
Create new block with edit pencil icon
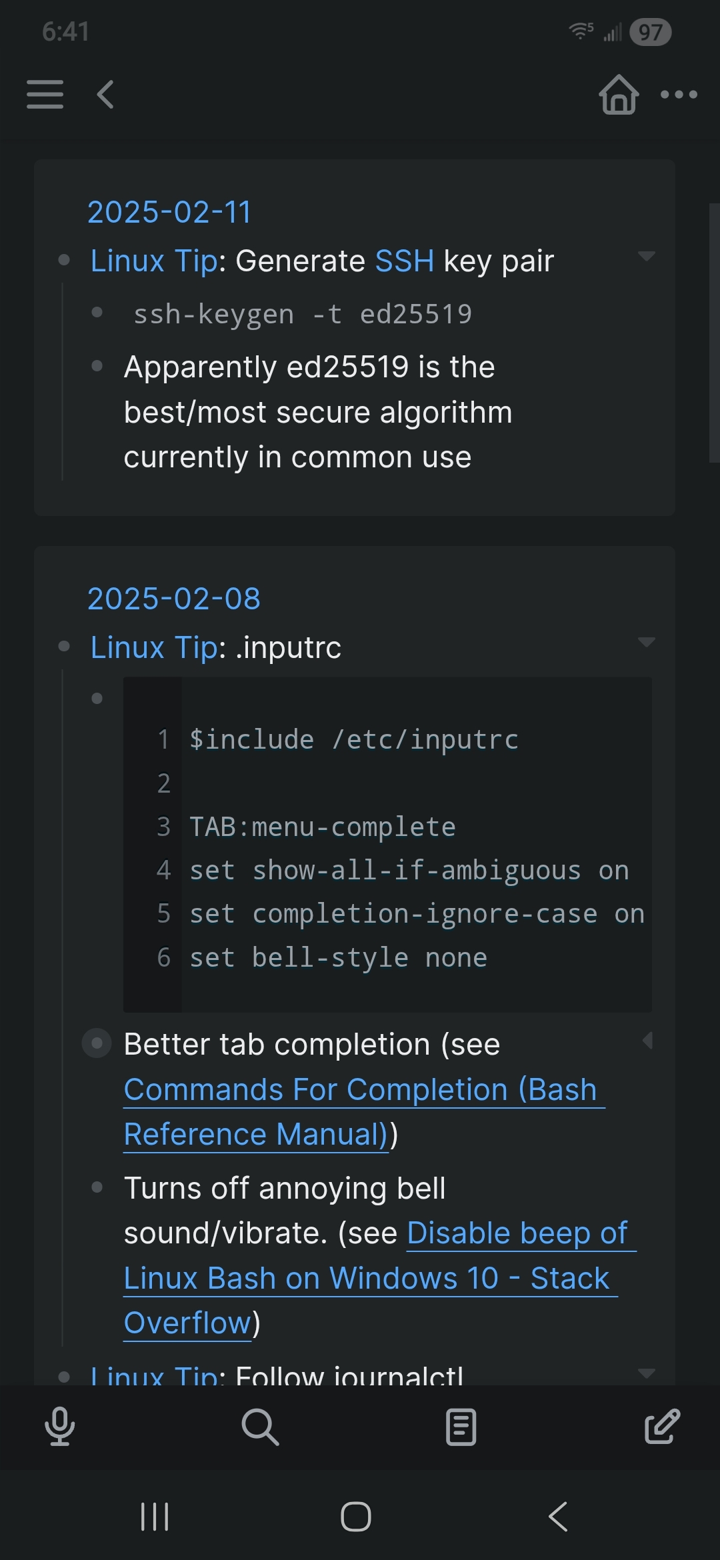pos(662,1427)
